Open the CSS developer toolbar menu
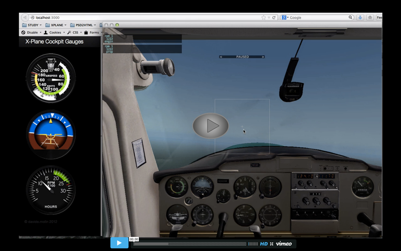Screen dimensions: 401x251 [74, 33]
